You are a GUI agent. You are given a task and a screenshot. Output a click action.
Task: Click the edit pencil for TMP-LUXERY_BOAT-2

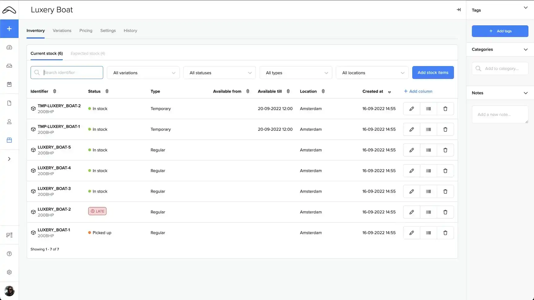[411, 109]
